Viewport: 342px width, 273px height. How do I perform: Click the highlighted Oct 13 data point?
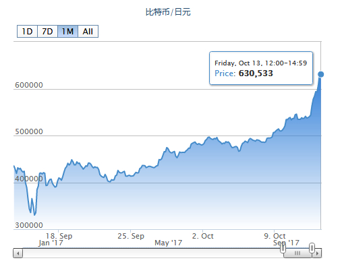pyautogui.click(x=321, y=74)
